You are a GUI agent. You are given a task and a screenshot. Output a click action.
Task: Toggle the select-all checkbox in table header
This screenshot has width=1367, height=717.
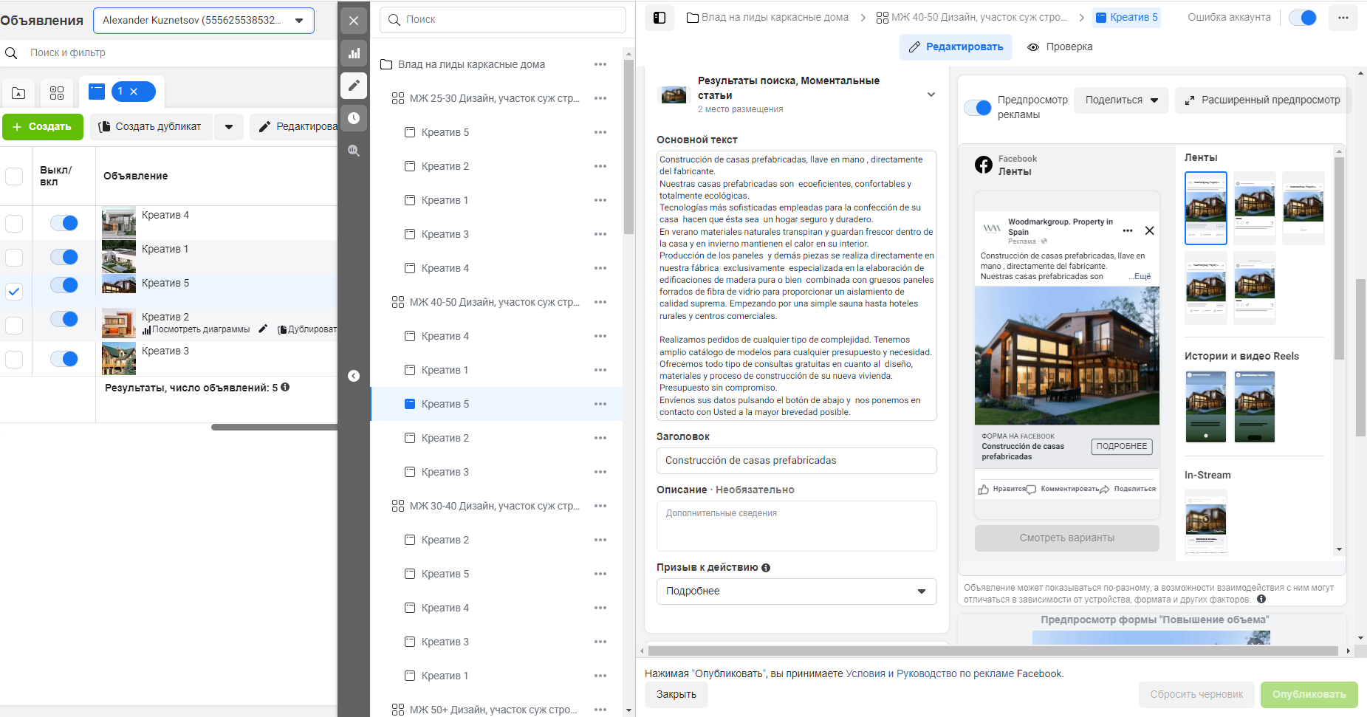tap(14, 176)
